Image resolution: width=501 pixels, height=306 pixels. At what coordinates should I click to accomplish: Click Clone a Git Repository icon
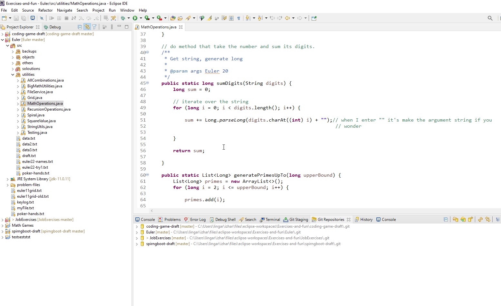point(463,220)
